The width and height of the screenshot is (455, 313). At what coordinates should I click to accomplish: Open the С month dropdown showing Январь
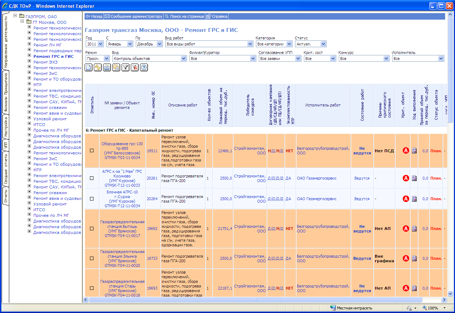(119, 44)
